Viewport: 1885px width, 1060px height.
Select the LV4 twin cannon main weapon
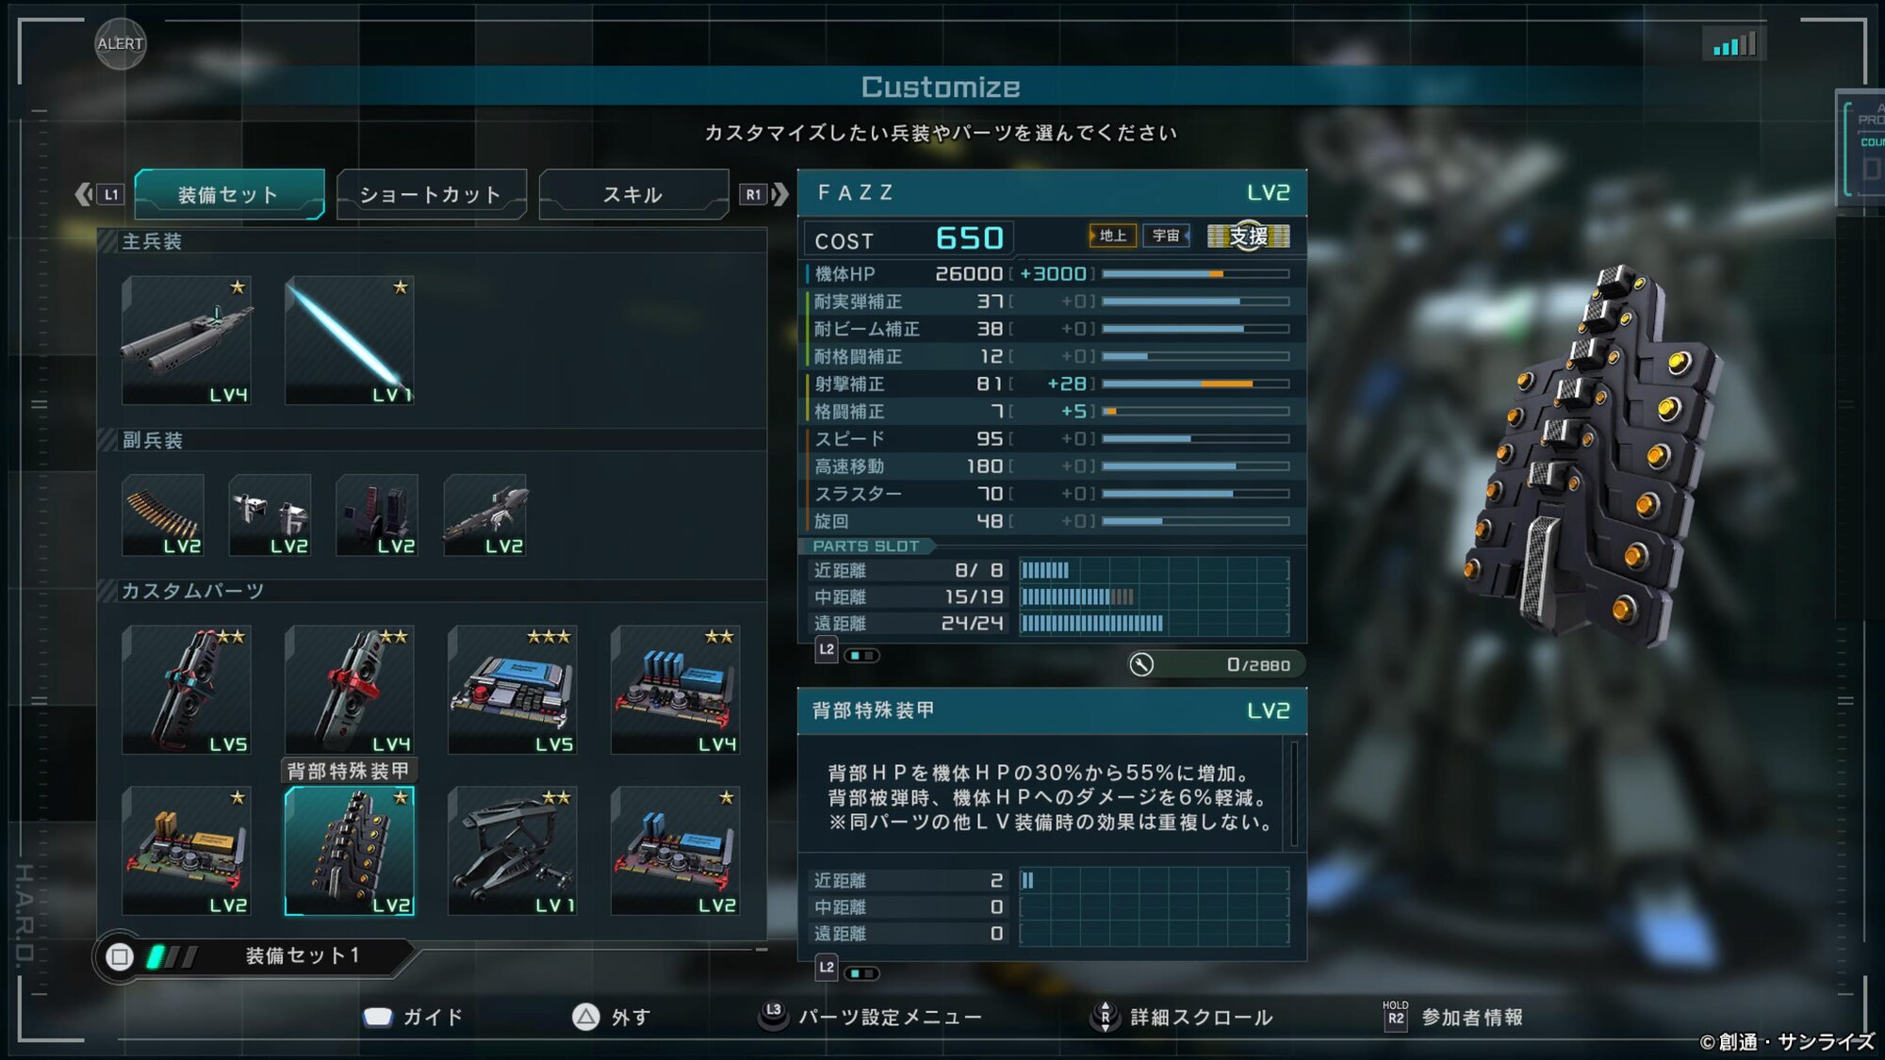(x=187, y=341)
